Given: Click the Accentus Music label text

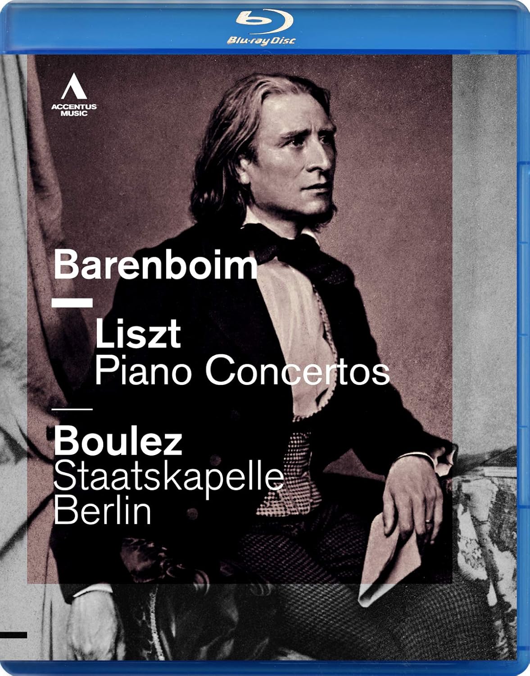Looking at the screenshot, I should click(74, 110).
